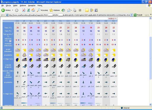The image size is (152, 110).
Task: Refresh the page with the green arrows icon
Action: coord(28,10)
